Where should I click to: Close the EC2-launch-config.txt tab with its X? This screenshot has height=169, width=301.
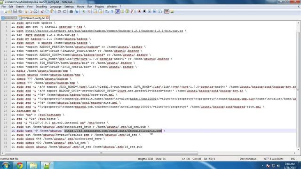pyautogui.click(x=47, y=18)
